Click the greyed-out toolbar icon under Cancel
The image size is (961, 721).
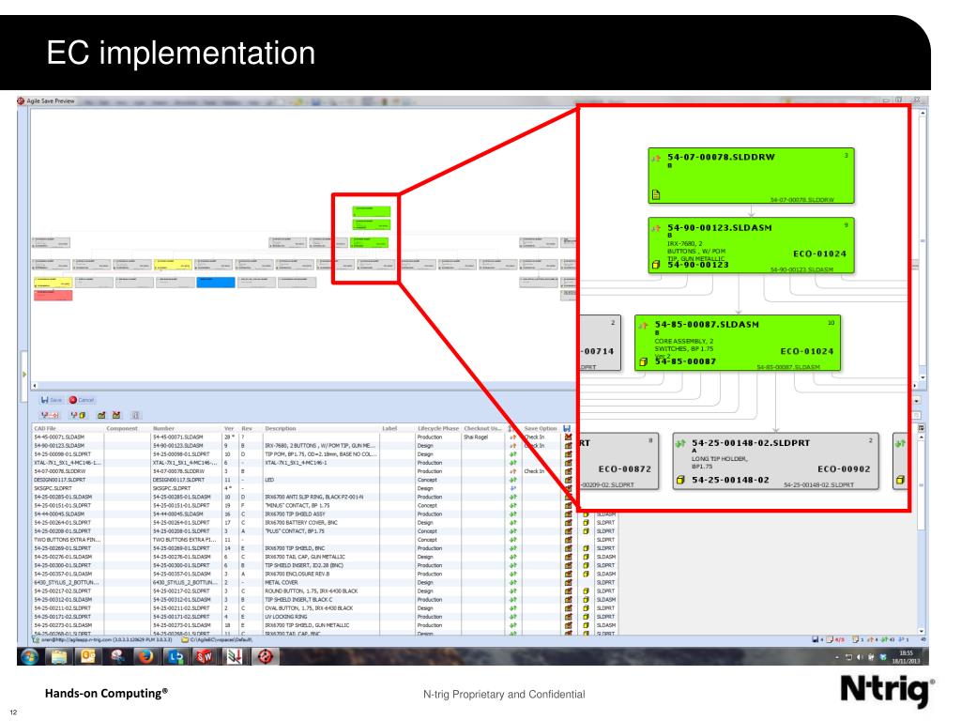(135, 415)
